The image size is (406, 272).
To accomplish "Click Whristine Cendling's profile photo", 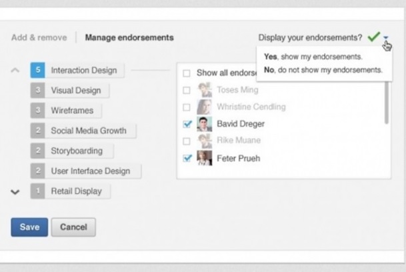I will tap(205, 107).
